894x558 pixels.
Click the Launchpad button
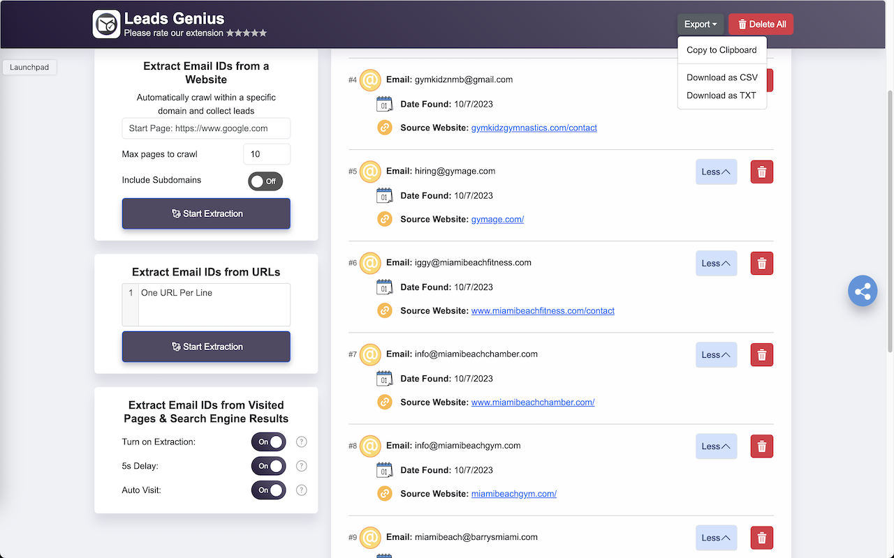click(x=29, y=68)
